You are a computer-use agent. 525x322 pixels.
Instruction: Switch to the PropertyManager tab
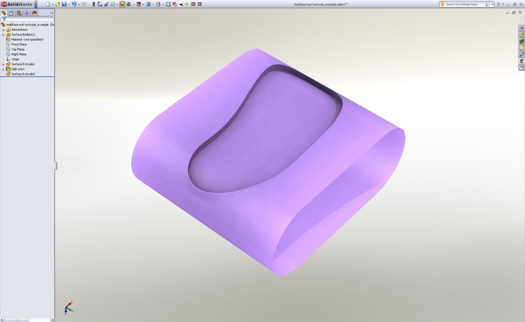[12, 13]
